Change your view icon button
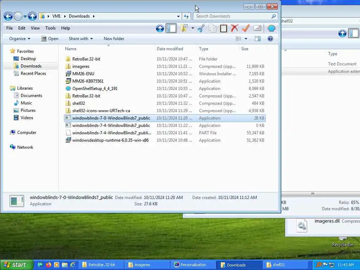 pos(238,39)
